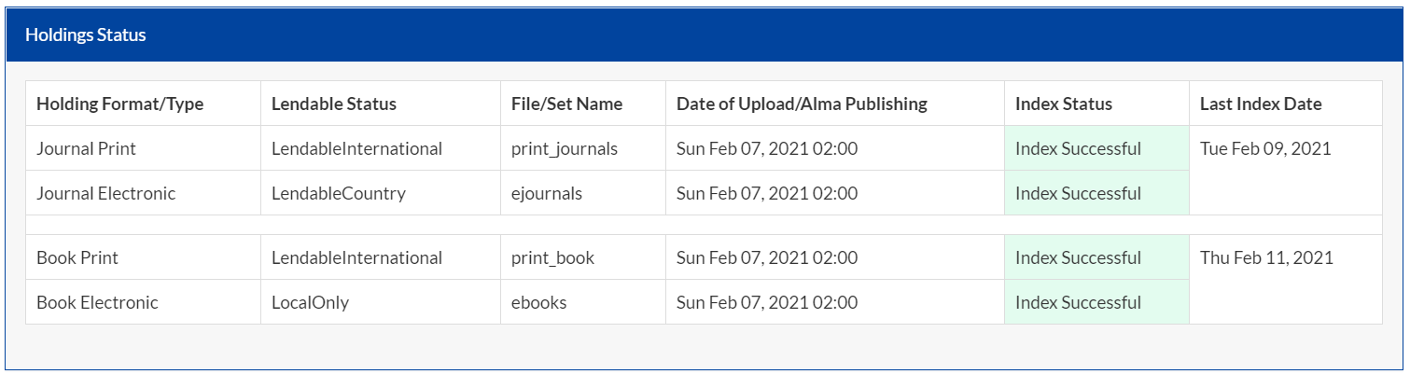Viewport: 1410px width, 374px height.
Task: Click the ebooks file name
Action: click(538, 302)
